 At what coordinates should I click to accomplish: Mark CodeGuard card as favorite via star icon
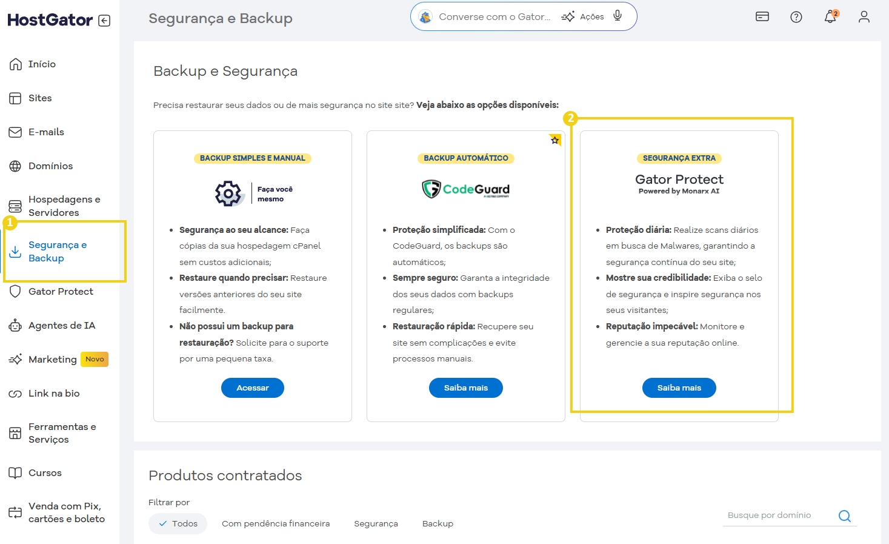[554, 139]
